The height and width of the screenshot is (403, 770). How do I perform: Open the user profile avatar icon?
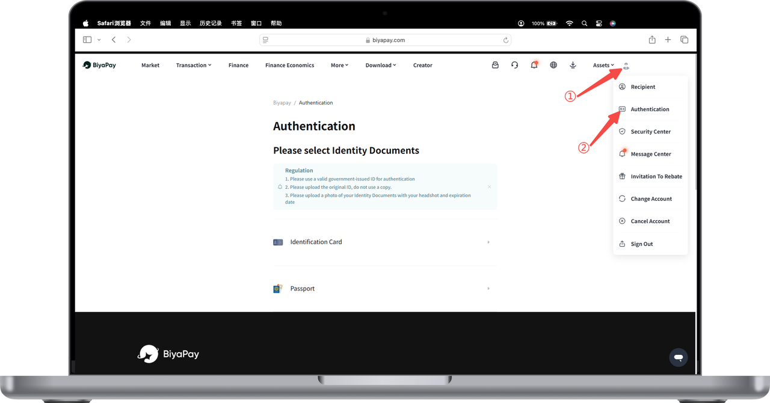(x=626, y=66)
